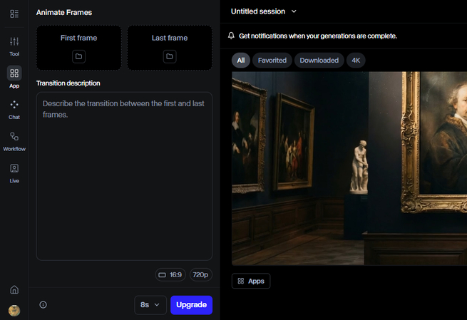Expand the 8s duration dropdown
467x320 pixels.
click(150, 305)
